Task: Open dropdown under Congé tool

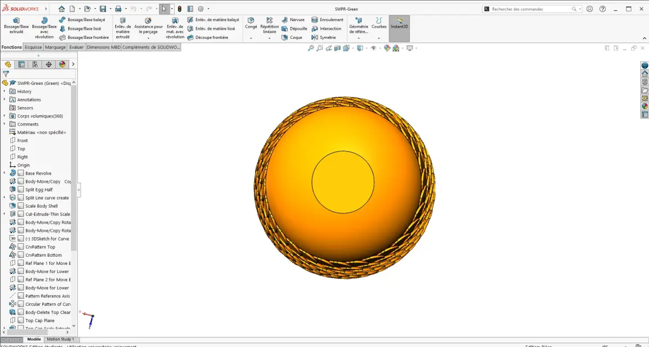Action: (x=251, y=38)
